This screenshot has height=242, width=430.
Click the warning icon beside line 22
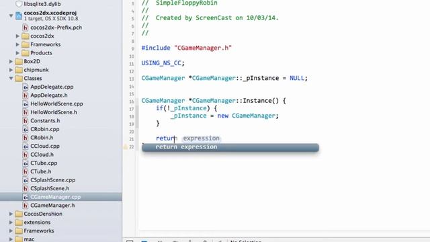click(x=126, y=147)
